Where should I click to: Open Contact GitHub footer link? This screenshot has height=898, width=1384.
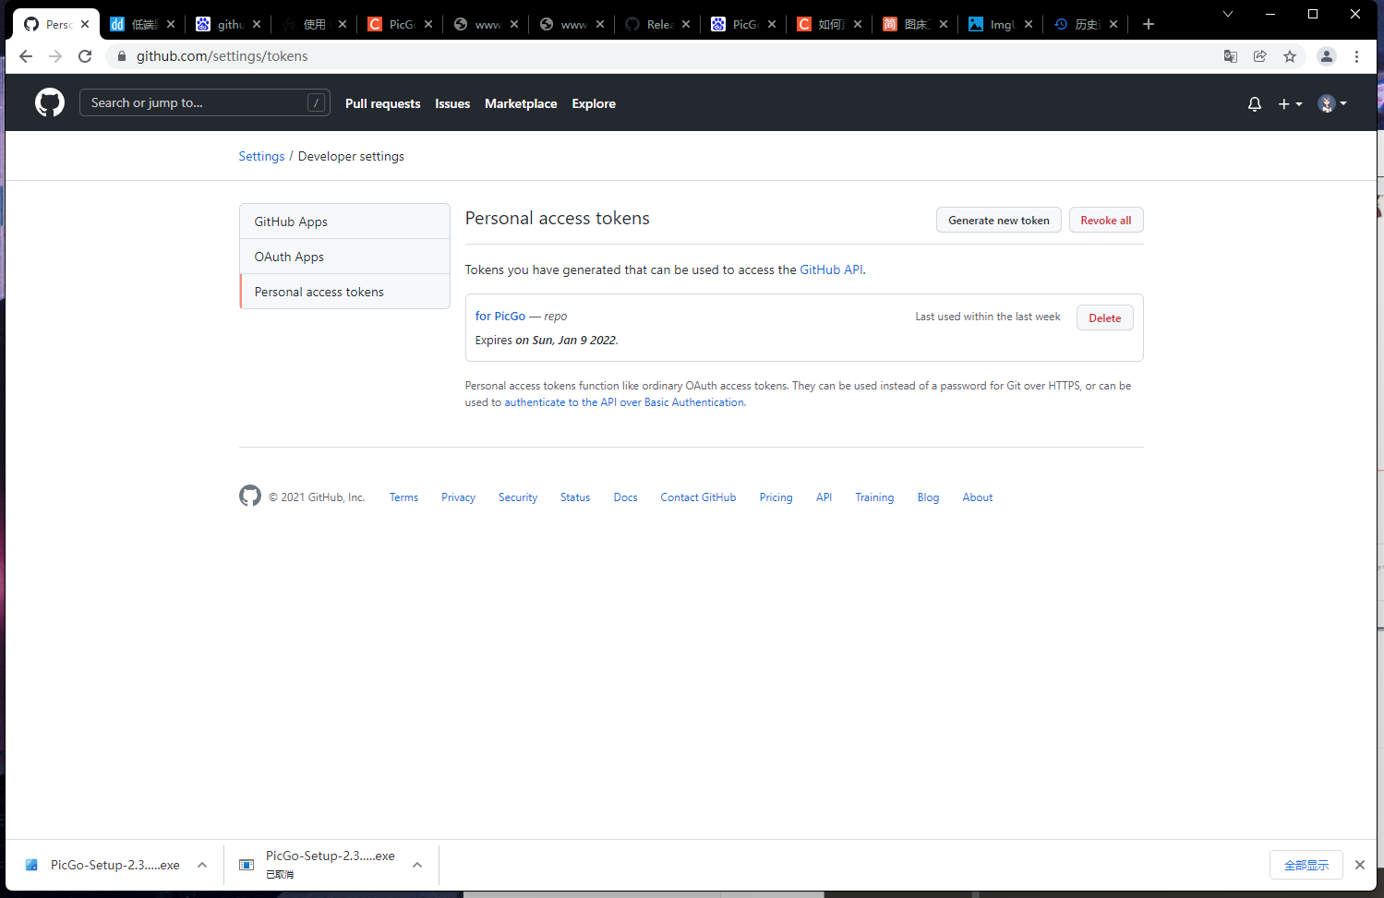pyautogui.click(x=698, y=497)
